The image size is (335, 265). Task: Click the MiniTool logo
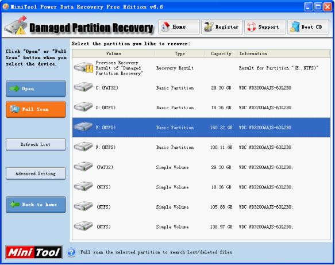click(34, 252)
